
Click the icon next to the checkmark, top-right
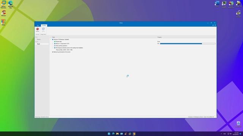coord(215,25)
